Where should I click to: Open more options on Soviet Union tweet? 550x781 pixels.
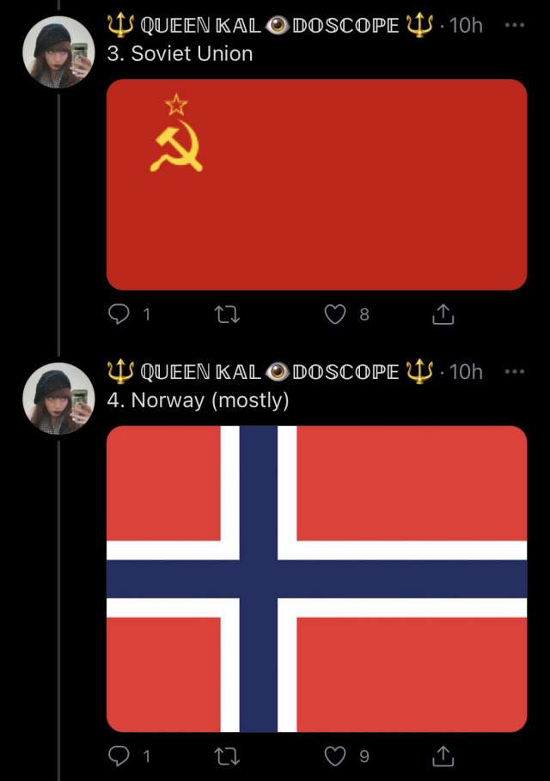tap(515, 25)
